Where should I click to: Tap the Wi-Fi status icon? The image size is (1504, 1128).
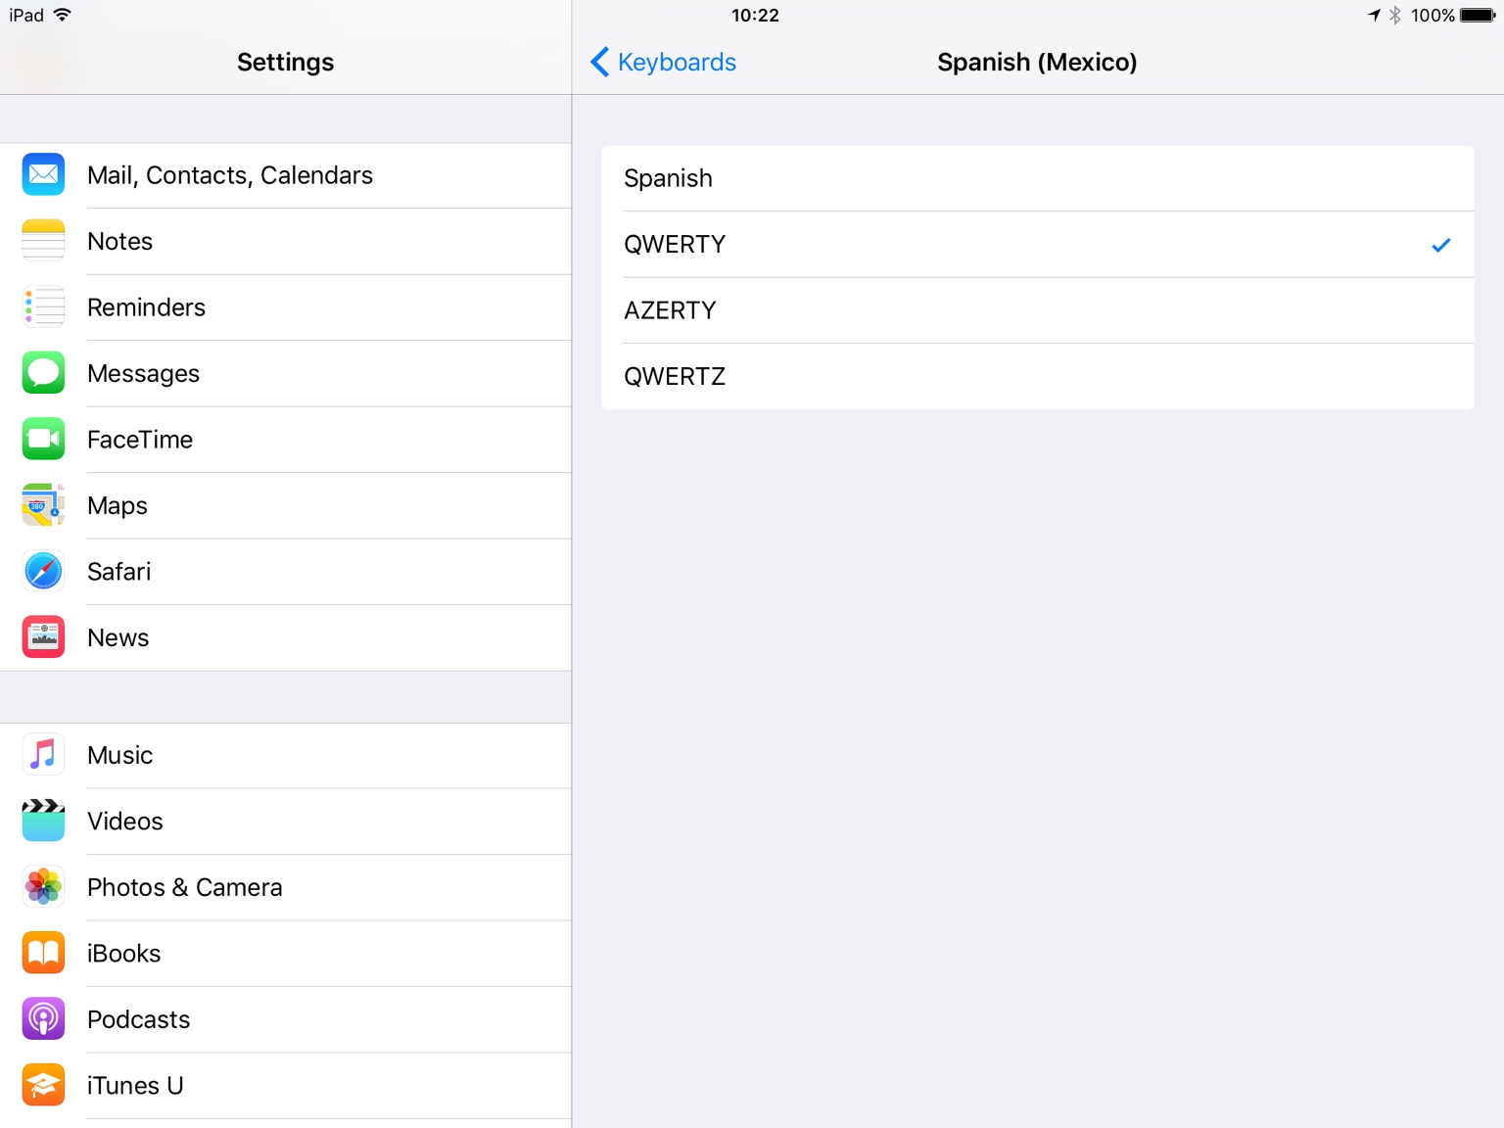(x=63, y=15)
